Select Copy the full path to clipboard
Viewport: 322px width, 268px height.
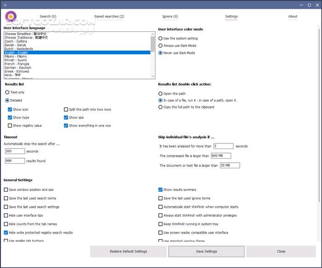coord(161,107)
